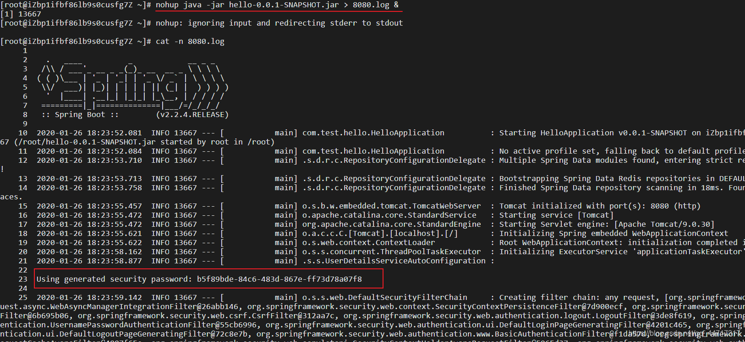
Task: Click timestamp '2020-01-26 18:23:53.710'
Action: pyautogui.click(x=89, y=160)
